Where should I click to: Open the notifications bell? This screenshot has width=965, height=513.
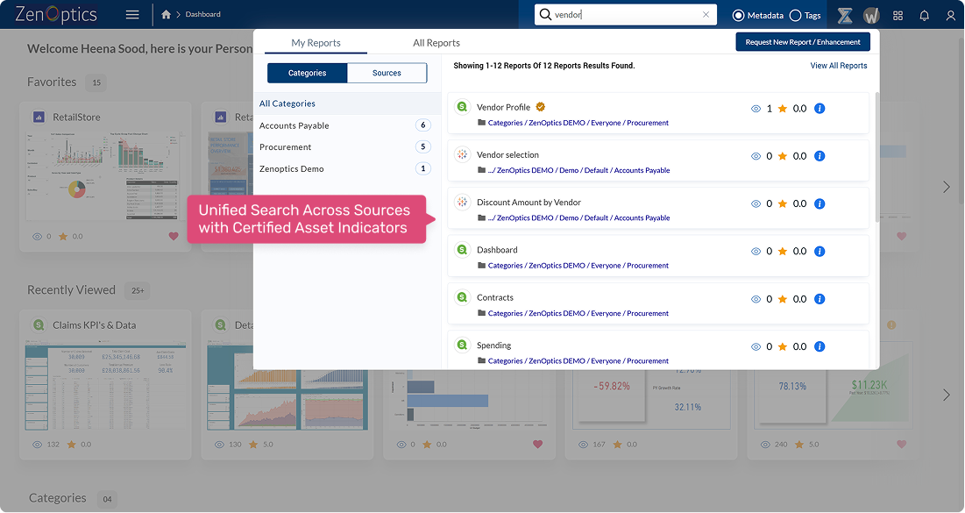click(924, 16)
